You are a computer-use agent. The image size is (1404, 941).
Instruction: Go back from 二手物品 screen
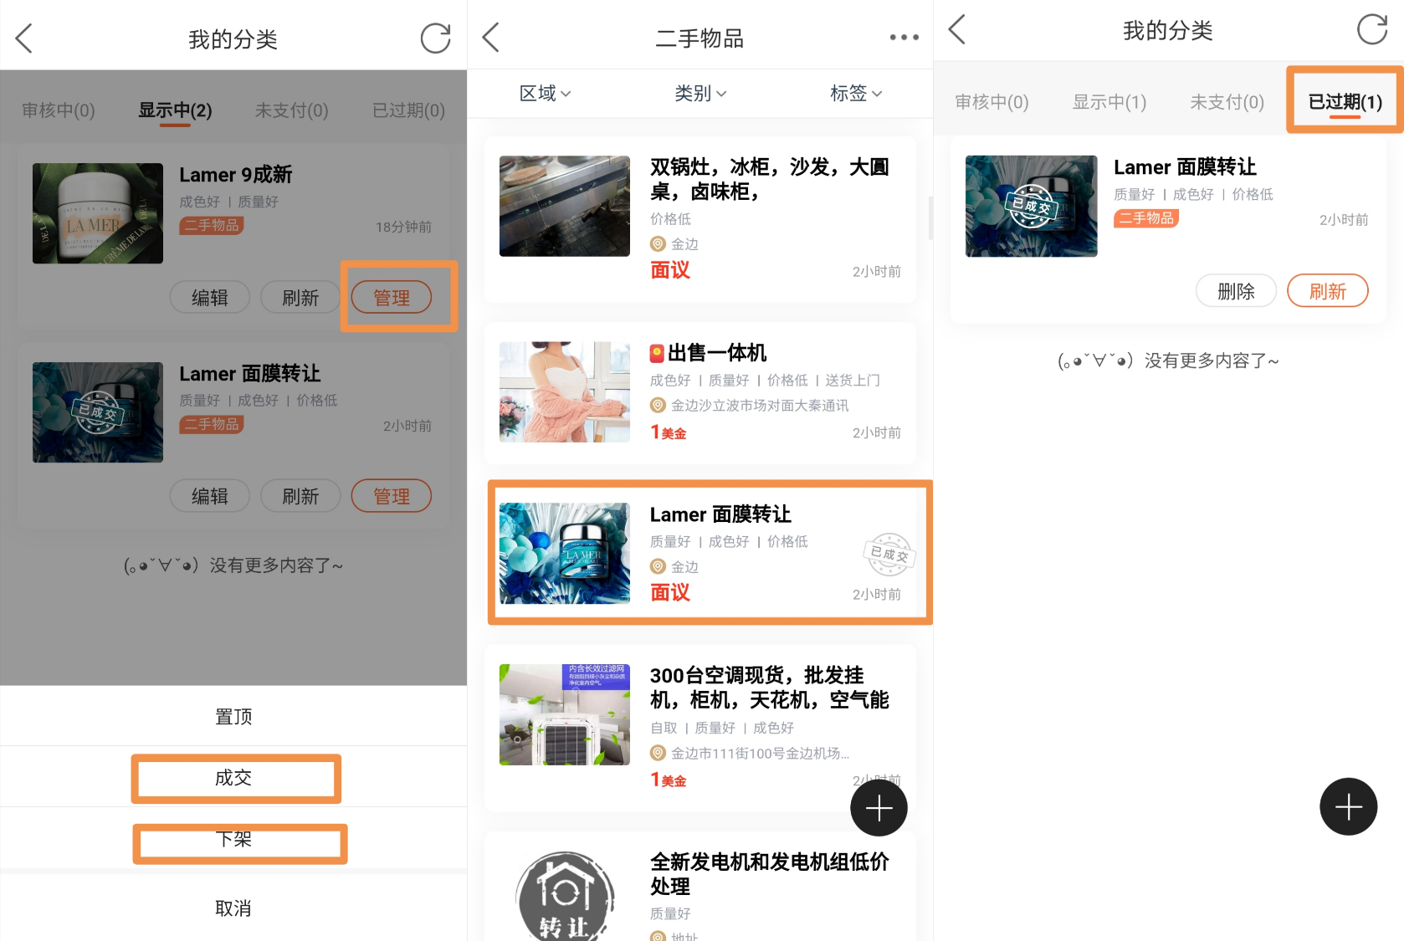click(x=491, y=38)
